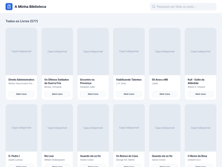This screenshot has width=222, height=167.
Task: Open the book Direito Administrativo
Action: click(21, 94)
